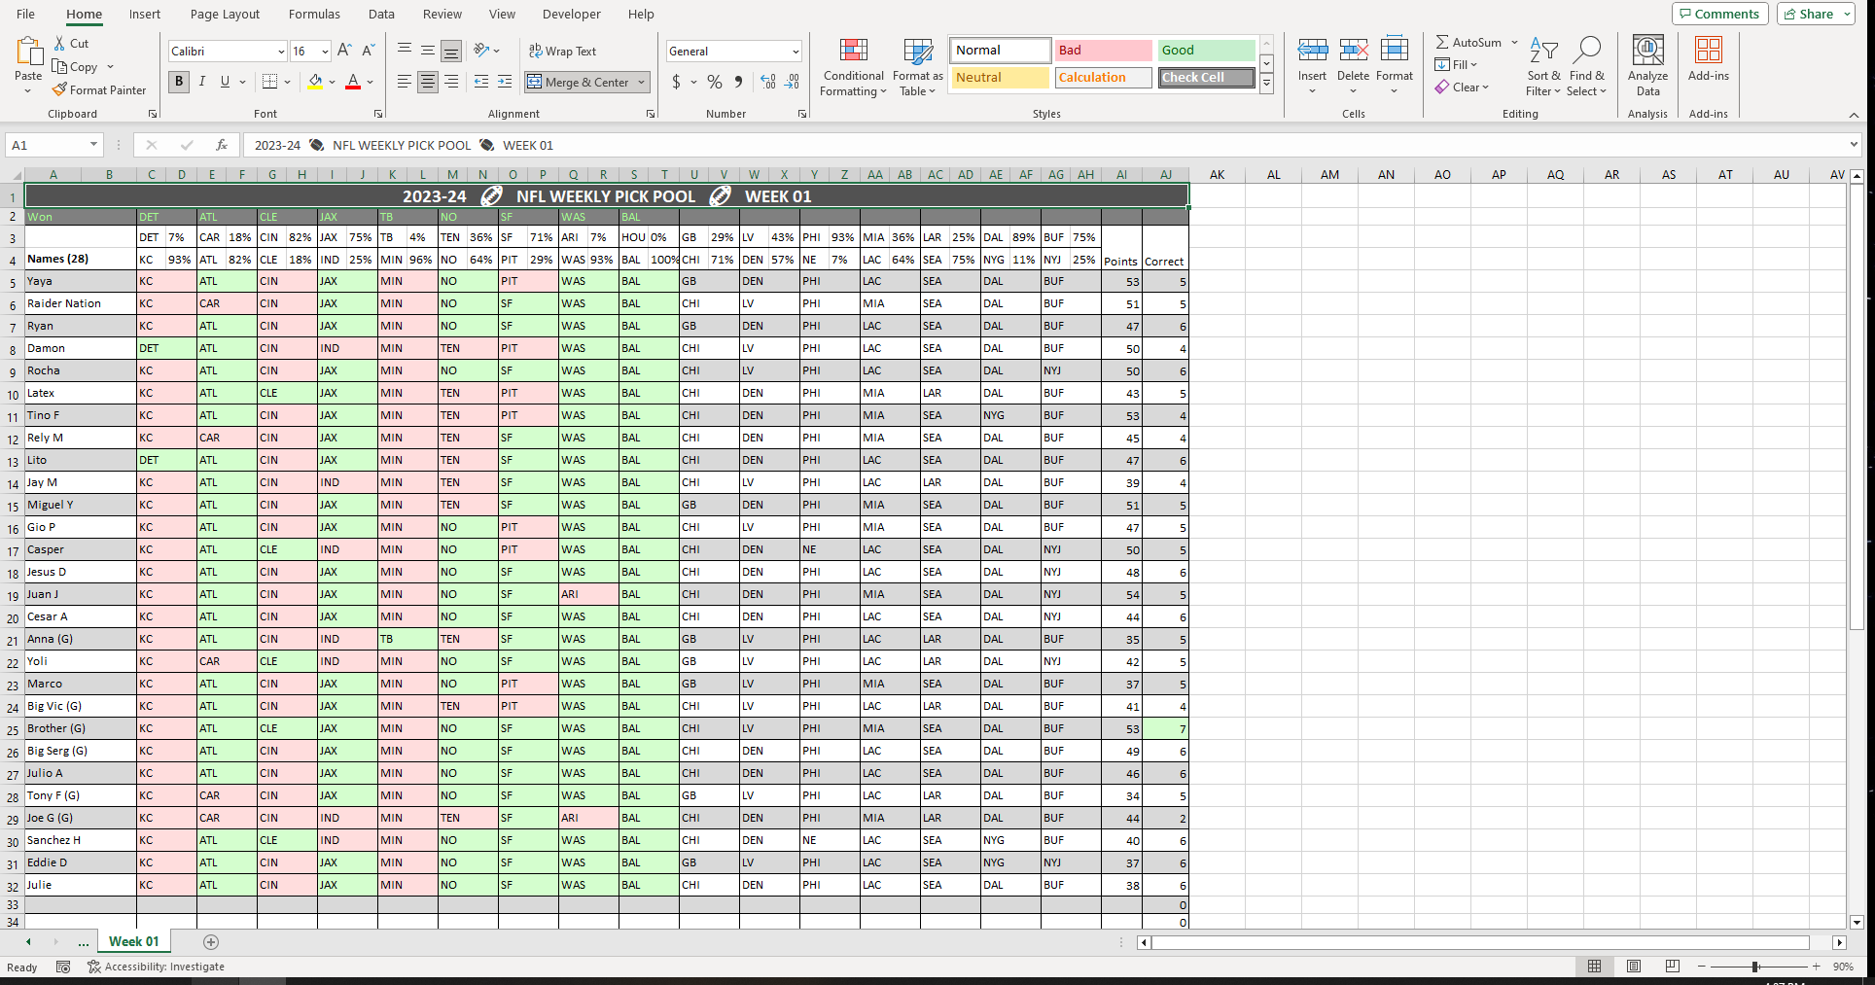Toggle Underline formatting

point(226,82)
